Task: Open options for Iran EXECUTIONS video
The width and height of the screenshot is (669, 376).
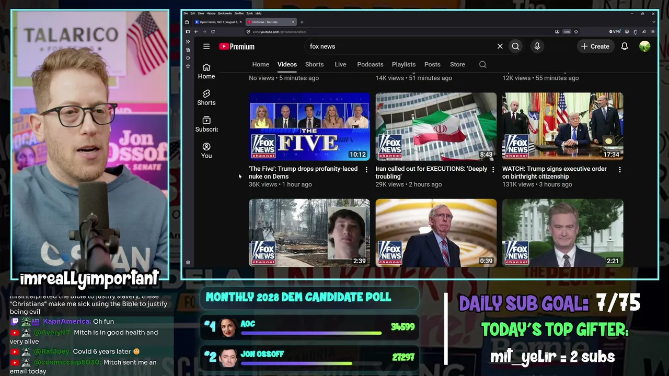Action: (493, 170)
